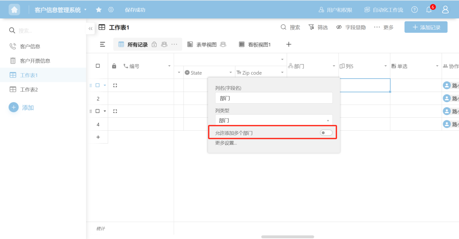This screenshot has height=239, width=459.
Task: Click the horizontal scrollbar at bottom
Action: pos(288,237)
